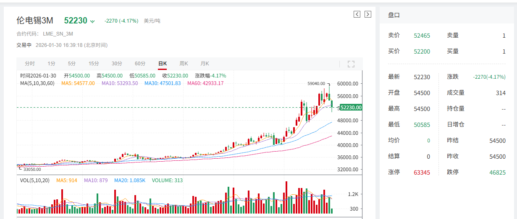
Task: Go to the next contract arrow
Action: coord(368,14)
